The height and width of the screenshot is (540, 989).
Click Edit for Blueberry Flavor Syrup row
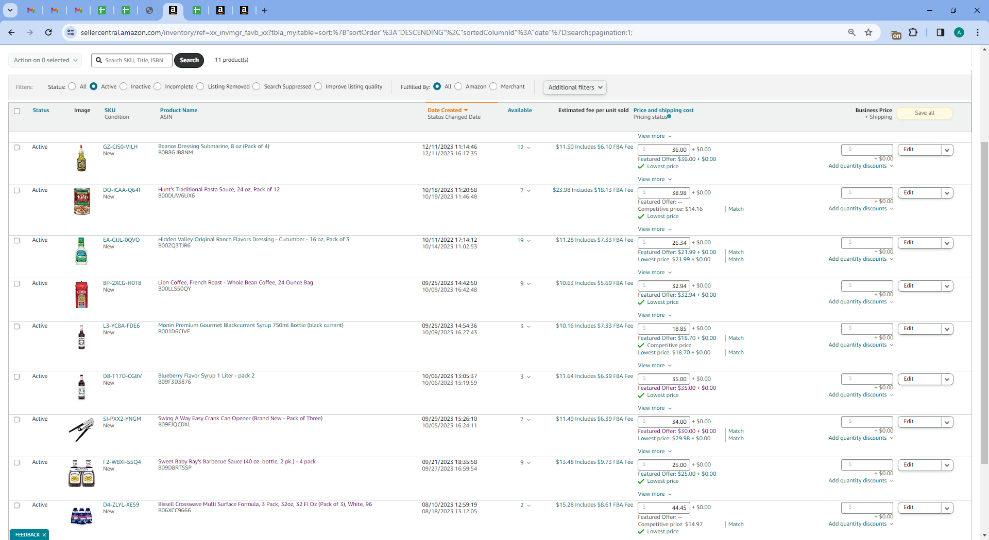(920, 379)
